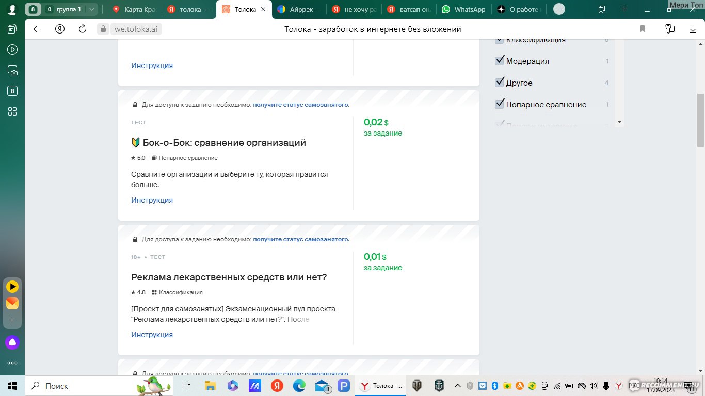
Task: Open the tab counter badge showing 8
Action: (x=33, y=9)
